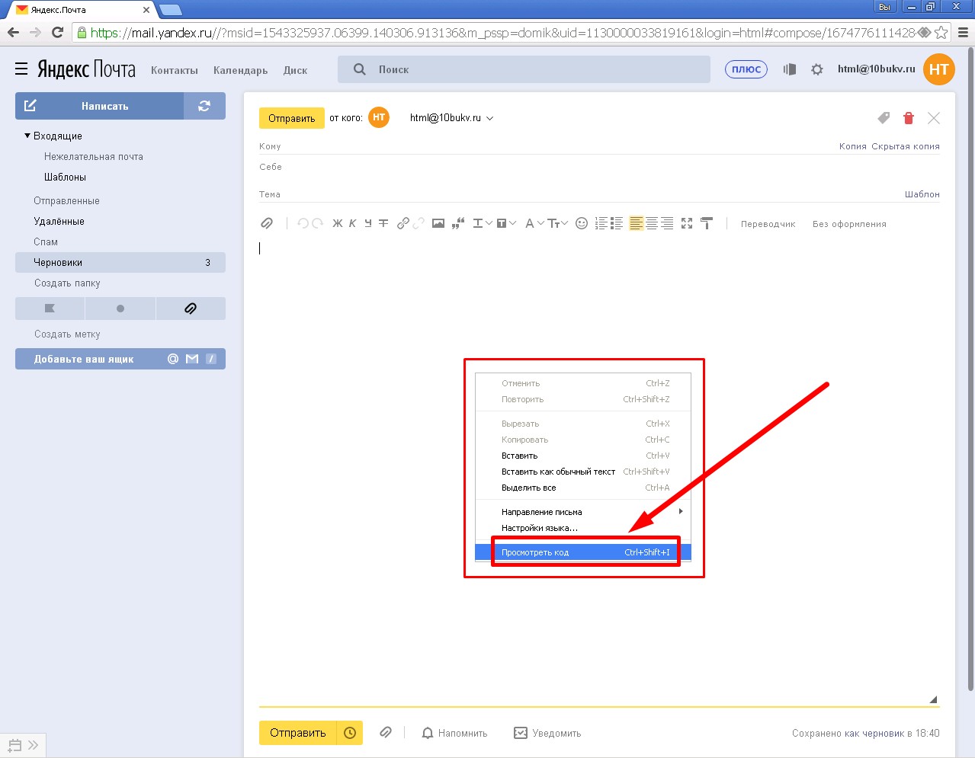Attach file via bottom paperclip icon

tap(386, 732)
